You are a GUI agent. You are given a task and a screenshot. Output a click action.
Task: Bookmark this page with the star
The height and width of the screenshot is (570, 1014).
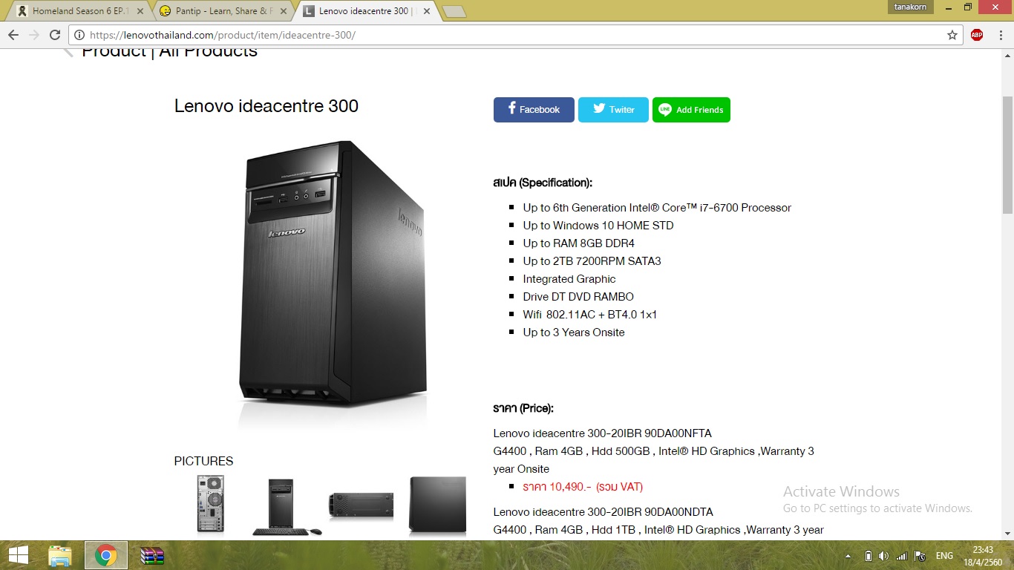[952, 35]
